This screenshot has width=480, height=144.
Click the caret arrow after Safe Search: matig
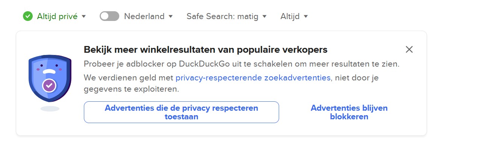coord(264,16)
